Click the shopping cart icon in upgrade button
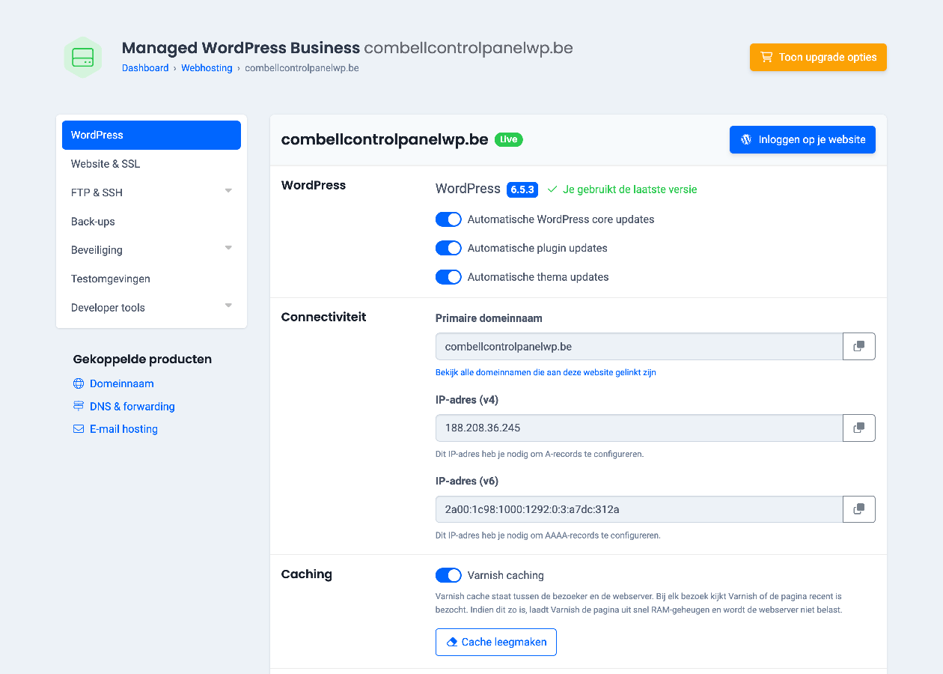Viewport: 943px width, 674px height. tap(766, 57)
